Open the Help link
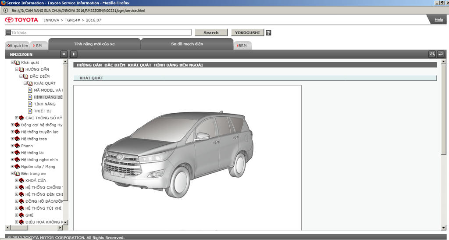 438,19
